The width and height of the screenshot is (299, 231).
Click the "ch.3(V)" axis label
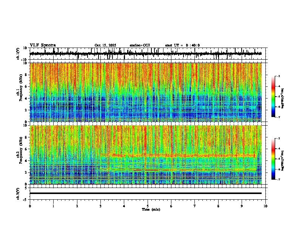[x=18, y=194]
